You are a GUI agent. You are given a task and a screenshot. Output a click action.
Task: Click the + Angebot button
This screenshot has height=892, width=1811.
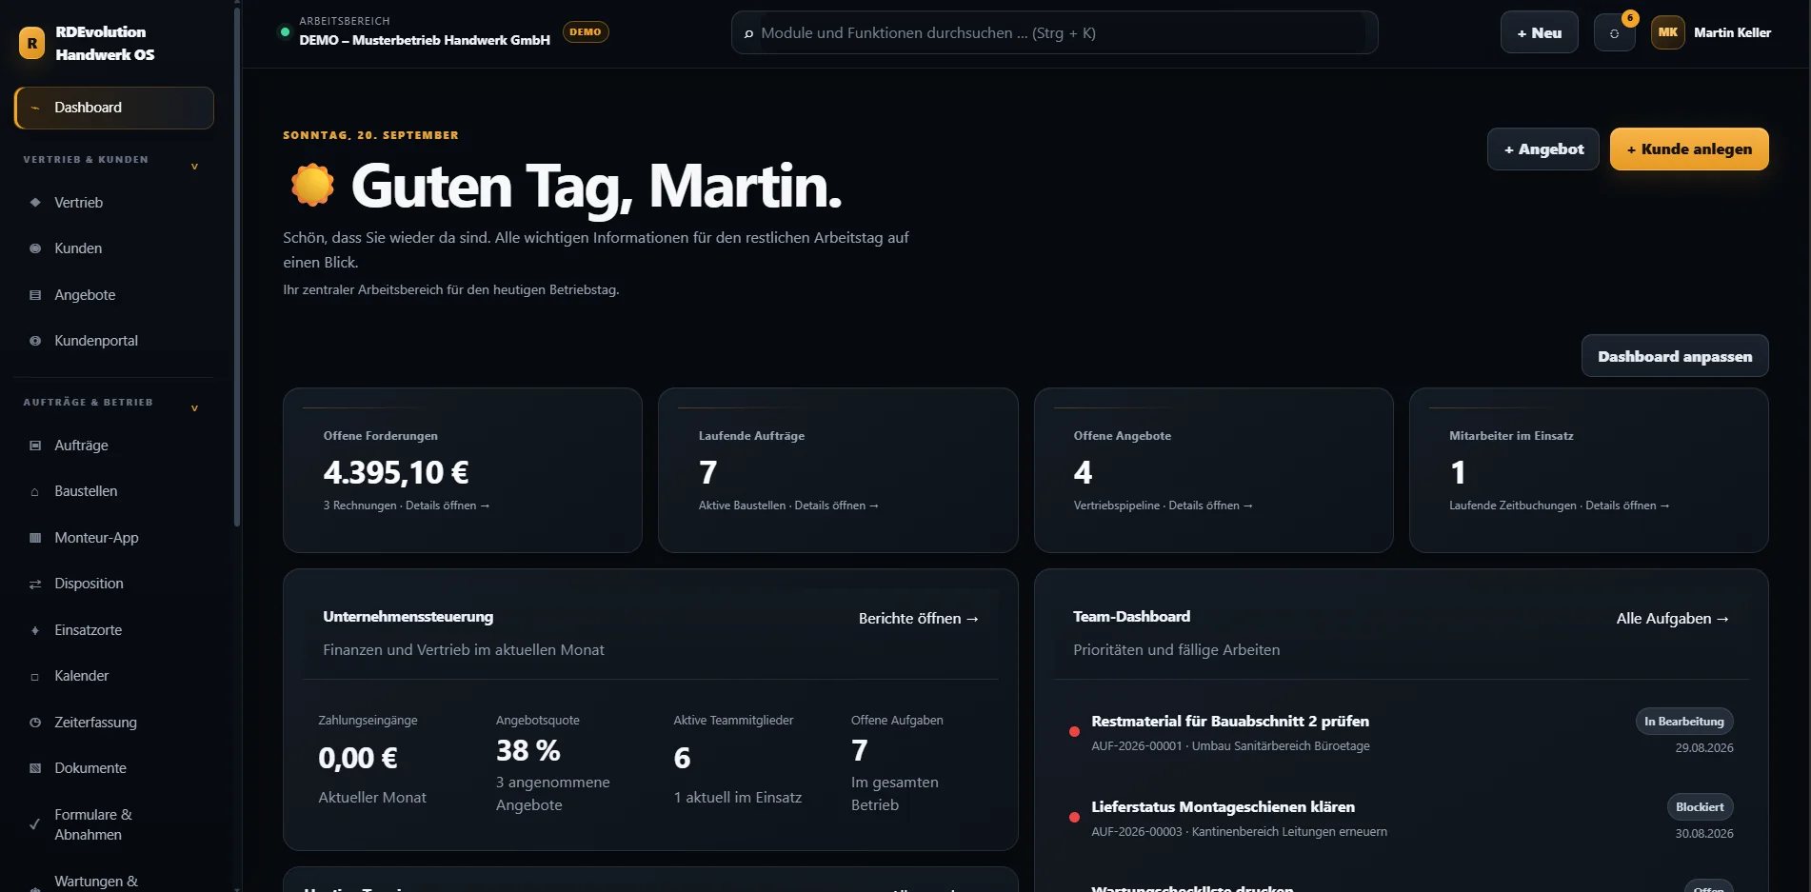pyautogui.click(x=1543, y=149)
